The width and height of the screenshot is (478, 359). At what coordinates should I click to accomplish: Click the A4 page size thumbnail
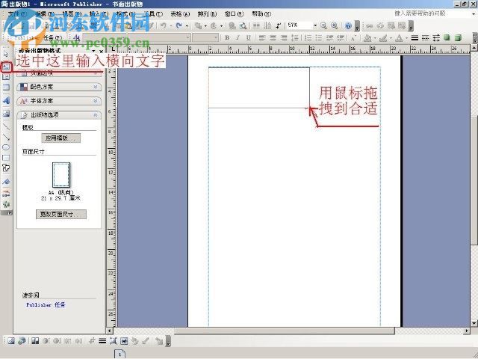pos(61,175)
